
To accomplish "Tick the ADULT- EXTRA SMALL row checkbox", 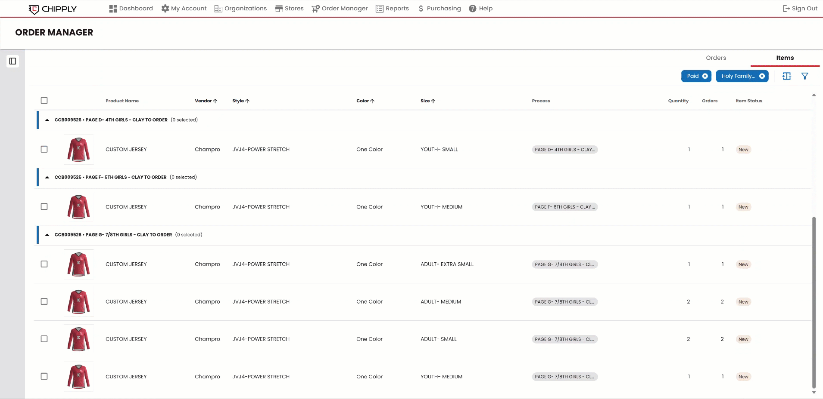I will click(x=44, y=264).
